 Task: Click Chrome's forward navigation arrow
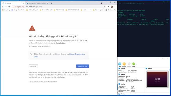(6, 7)
